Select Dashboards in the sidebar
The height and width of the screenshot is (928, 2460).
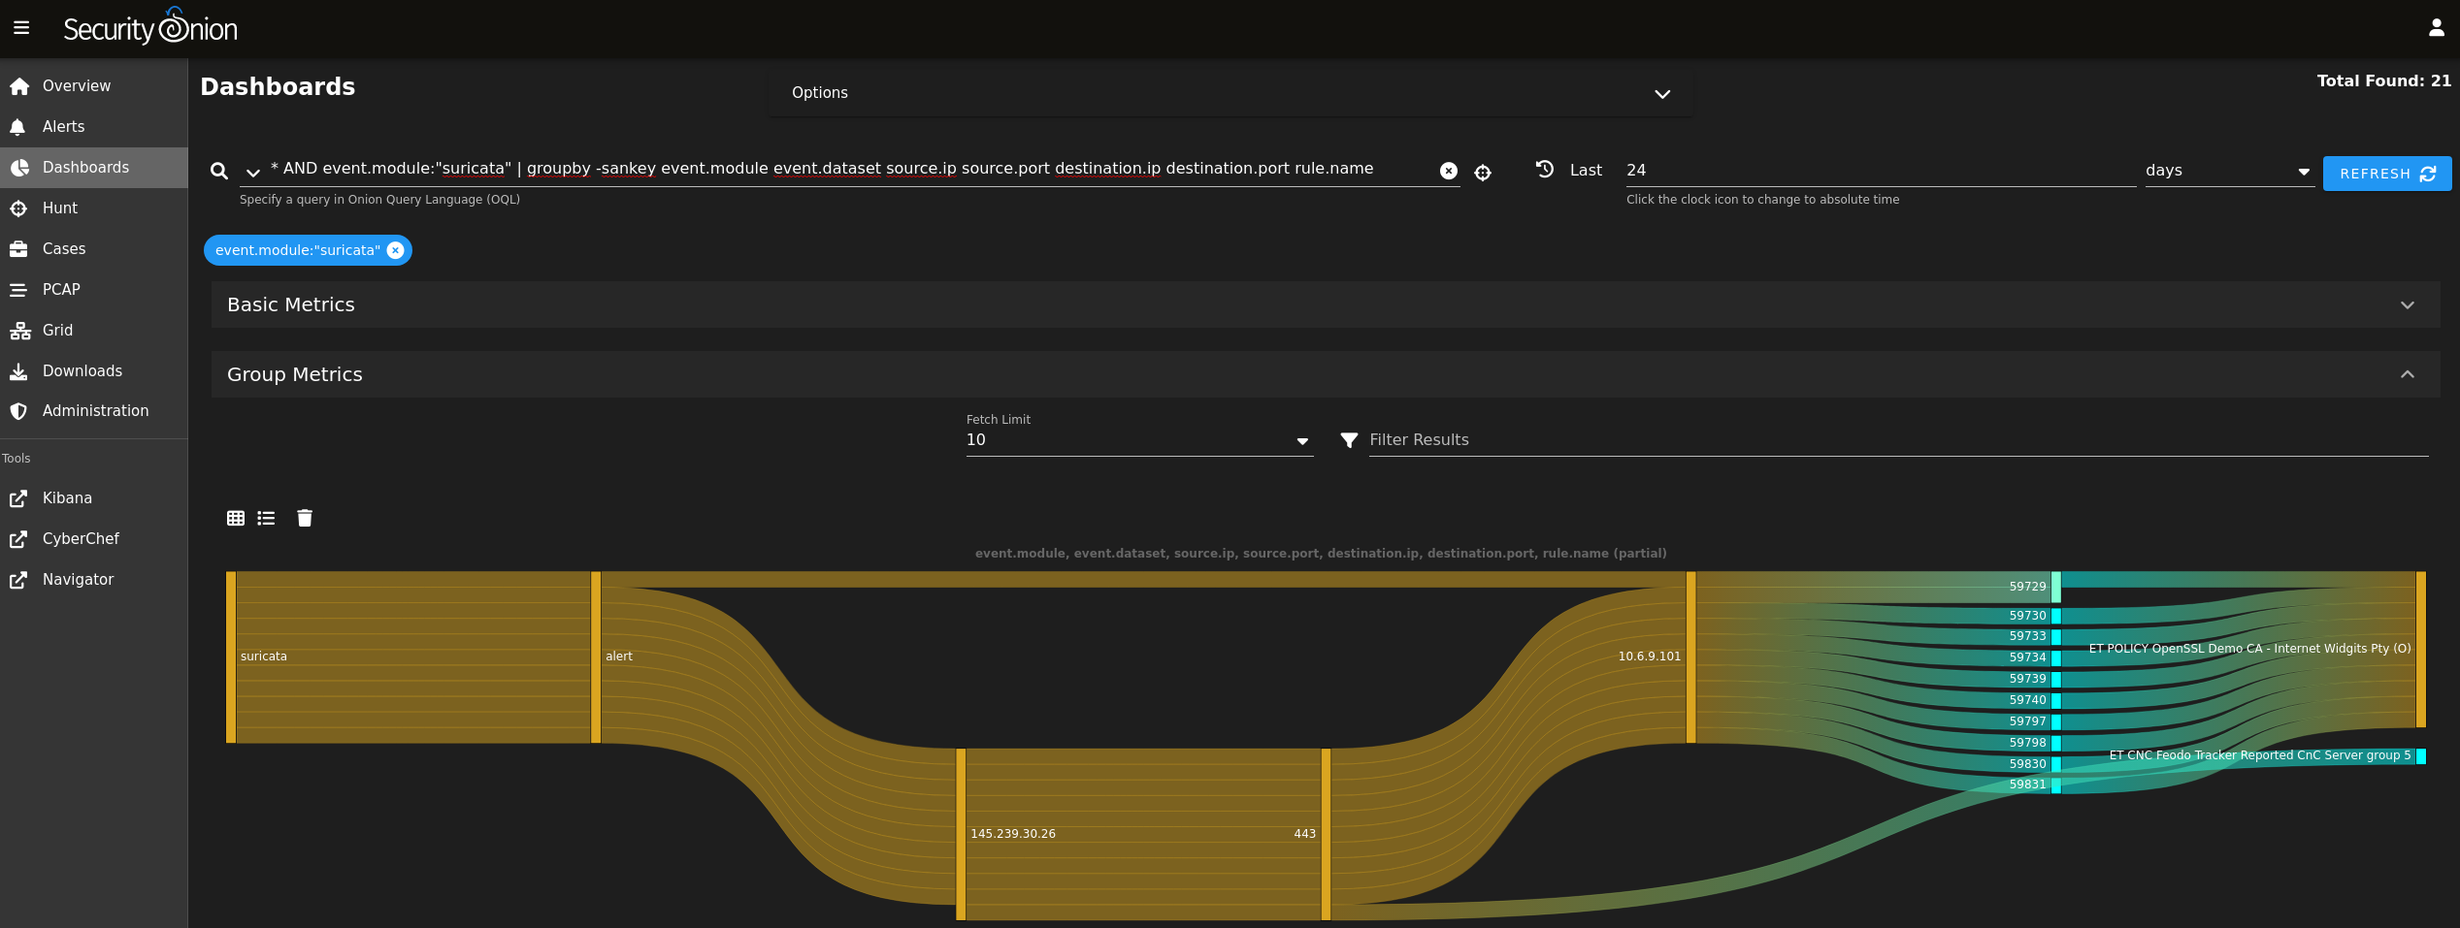click(94, 168)
